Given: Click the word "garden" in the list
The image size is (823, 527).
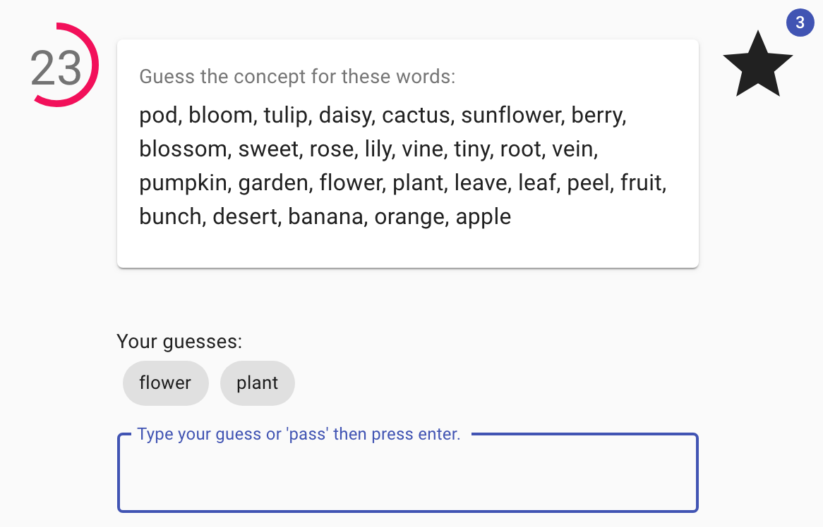Looking at the screenshot, I should coord(273,182).
